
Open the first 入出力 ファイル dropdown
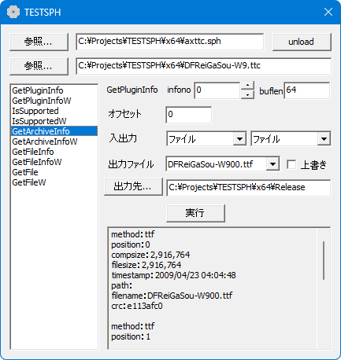239,139
